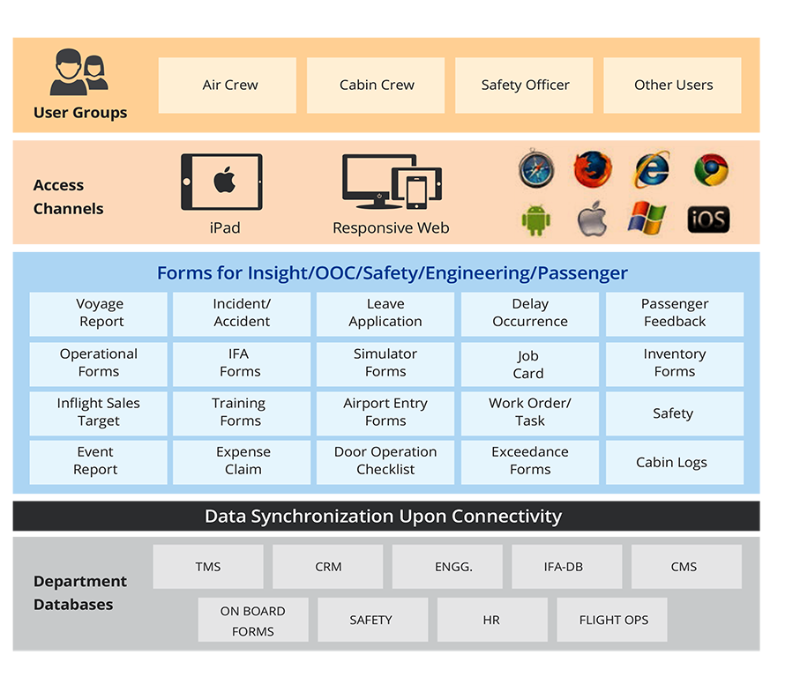Select the Internet Explorer icon
The width and height of the screenshot is (785, 677).
point(650,170)
